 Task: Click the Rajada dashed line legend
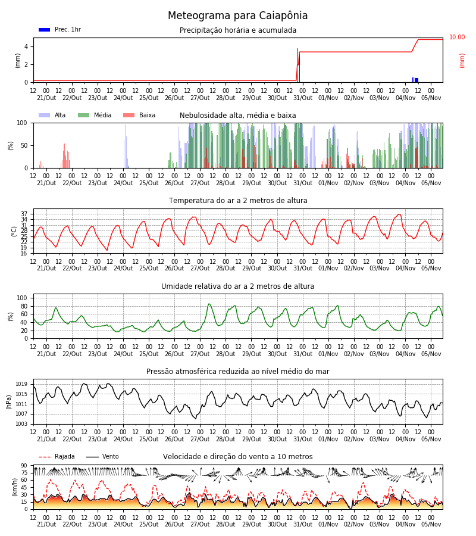45,457
